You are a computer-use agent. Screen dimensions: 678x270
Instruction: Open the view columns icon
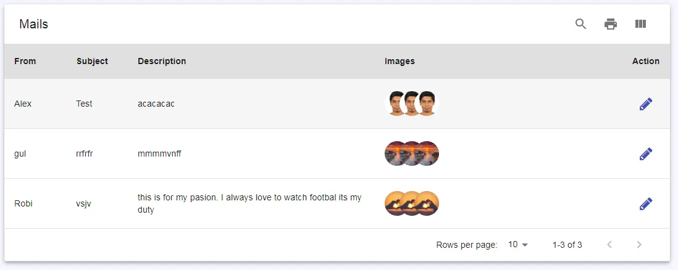click(x=640, y=24)
